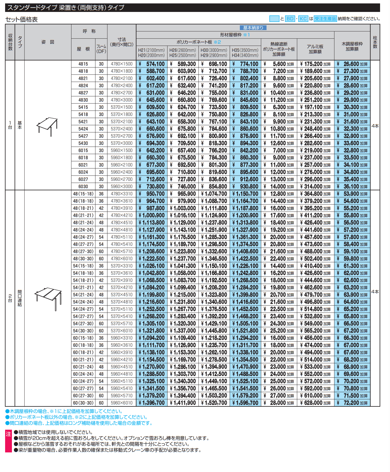Select the ポリカーボネート板 ※2 column header
Viewport: 390px width, 472px height.
[x=198, y=42]
